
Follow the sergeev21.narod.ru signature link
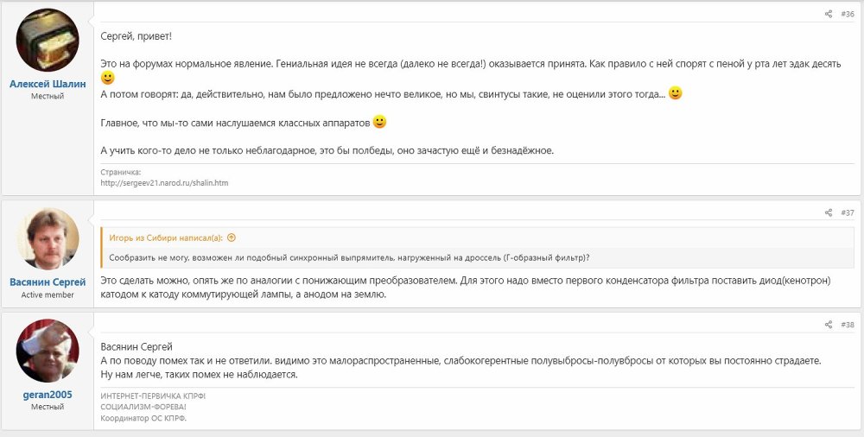click(164, 183)
